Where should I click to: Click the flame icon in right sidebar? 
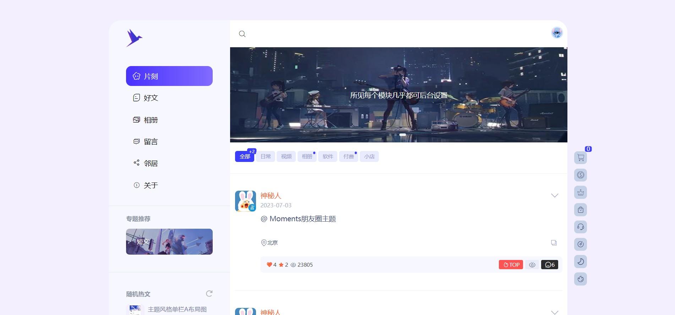coord(581,279)
